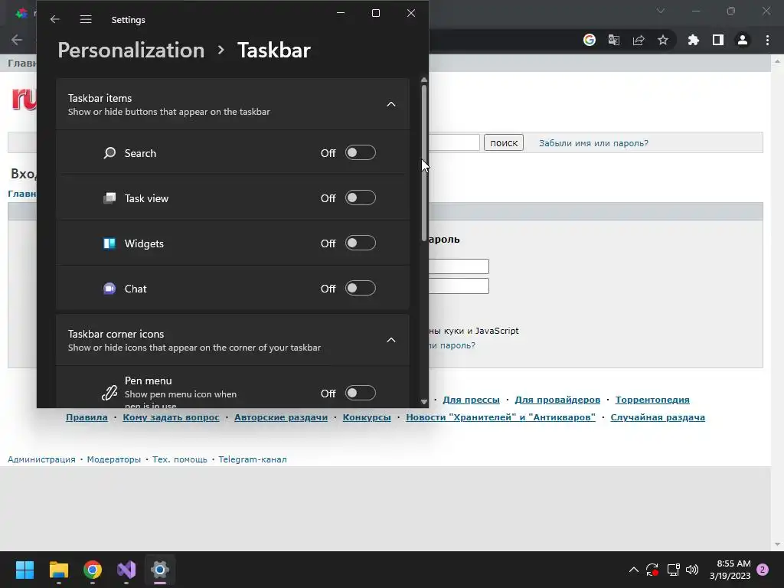
Task: Open the volume speaker tray icon
Action: (x=692, y=570)
